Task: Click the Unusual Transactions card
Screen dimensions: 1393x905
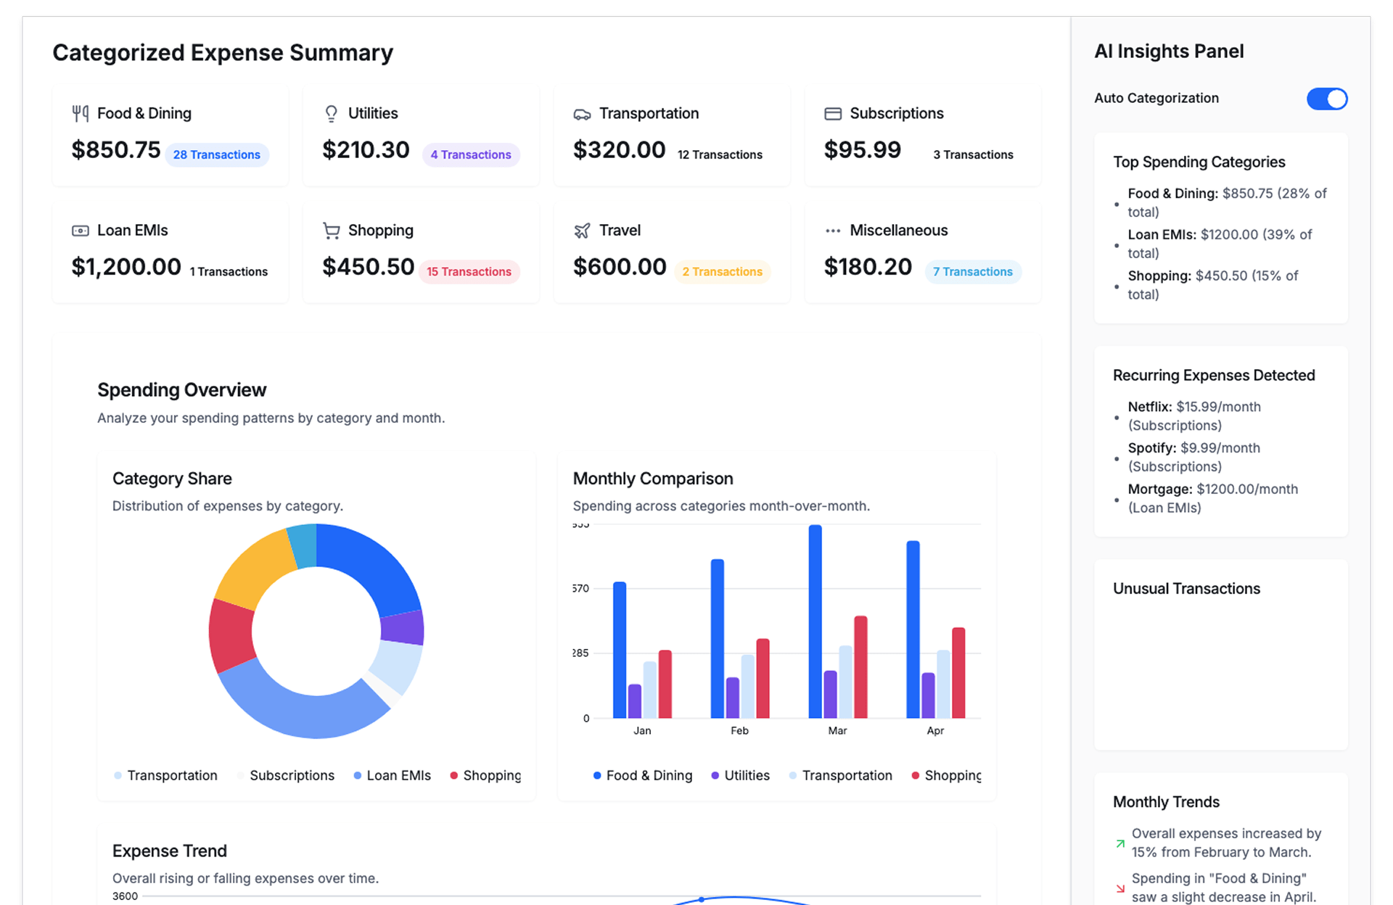Action: (1220, 654)
